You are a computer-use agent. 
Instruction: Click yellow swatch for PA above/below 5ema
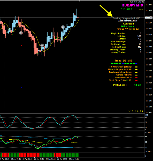[x=136, y=72]
